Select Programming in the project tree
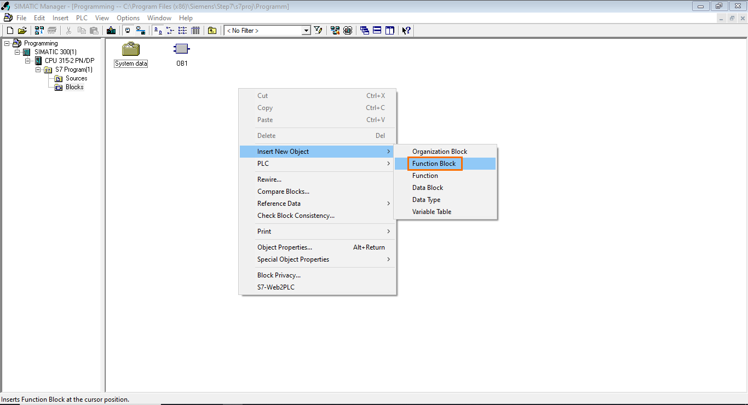The image size is (748, 405). pos(41,43)
